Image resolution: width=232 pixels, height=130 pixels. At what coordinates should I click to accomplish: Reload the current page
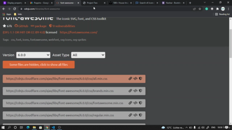[14, 9]
